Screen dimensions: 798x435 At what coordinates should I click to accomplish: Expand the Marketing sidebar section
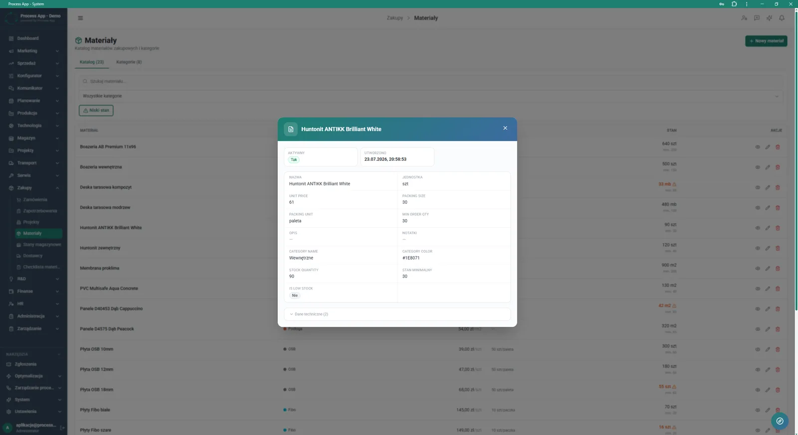[x=33, y=51]
